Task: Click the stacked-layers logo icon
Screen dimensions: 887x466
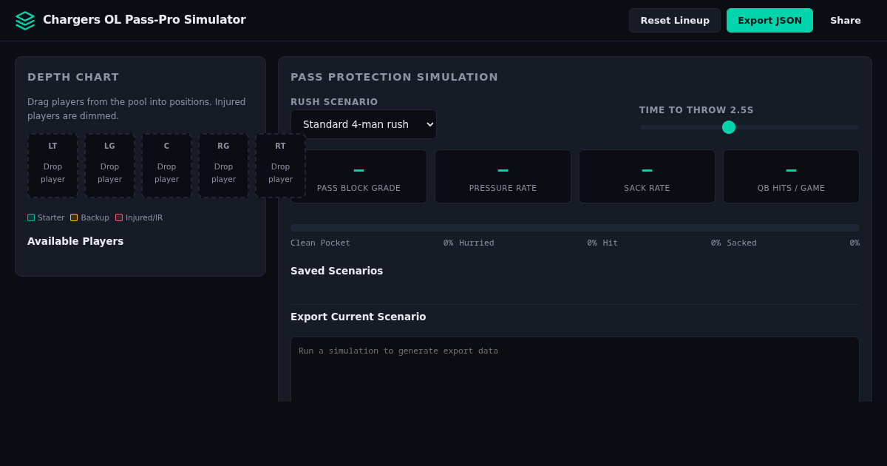Action: click(x=25, y=21)
